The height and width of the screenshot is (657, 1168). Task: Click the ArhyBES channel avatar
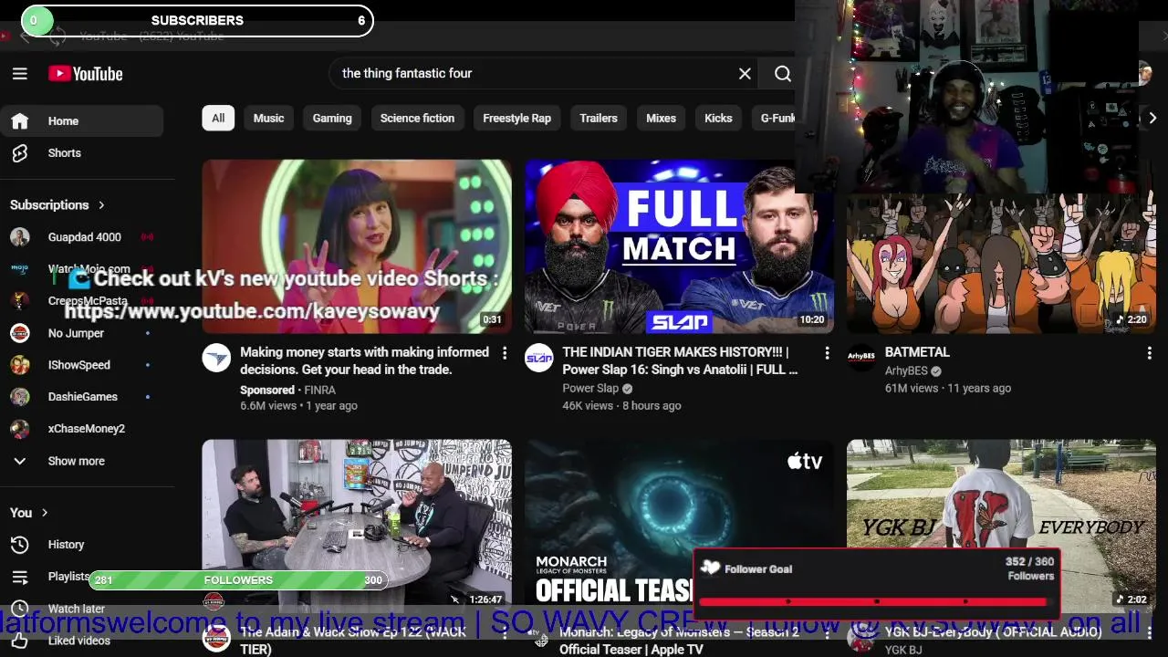click(x=861, y=359)
